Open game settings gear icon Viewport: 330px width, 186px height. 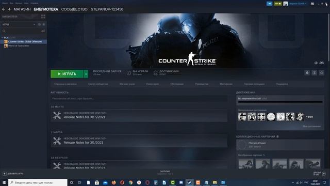pyautogui.click(x=307, y=73)
